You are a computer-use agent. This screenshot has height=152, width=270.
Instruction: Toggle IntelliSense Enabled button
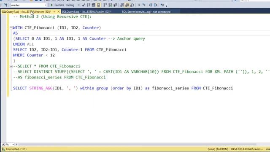click(98, 5)
